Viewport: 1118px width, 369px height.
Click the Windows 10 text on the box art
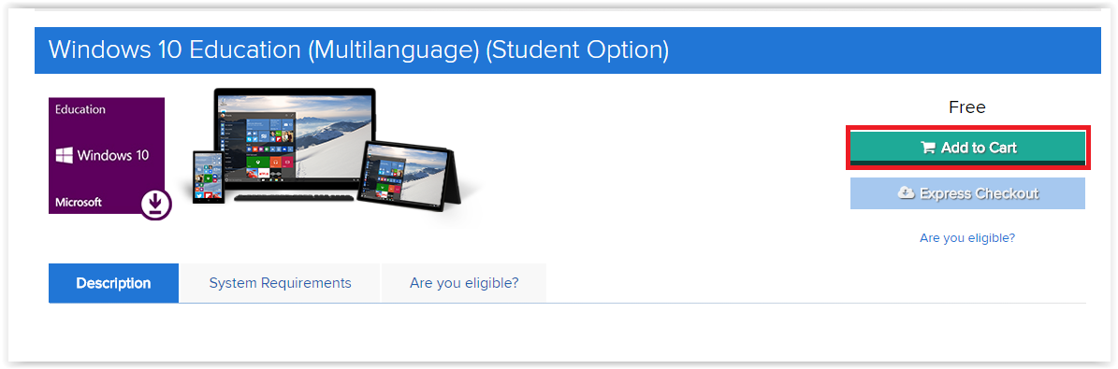tap(113, 155)
